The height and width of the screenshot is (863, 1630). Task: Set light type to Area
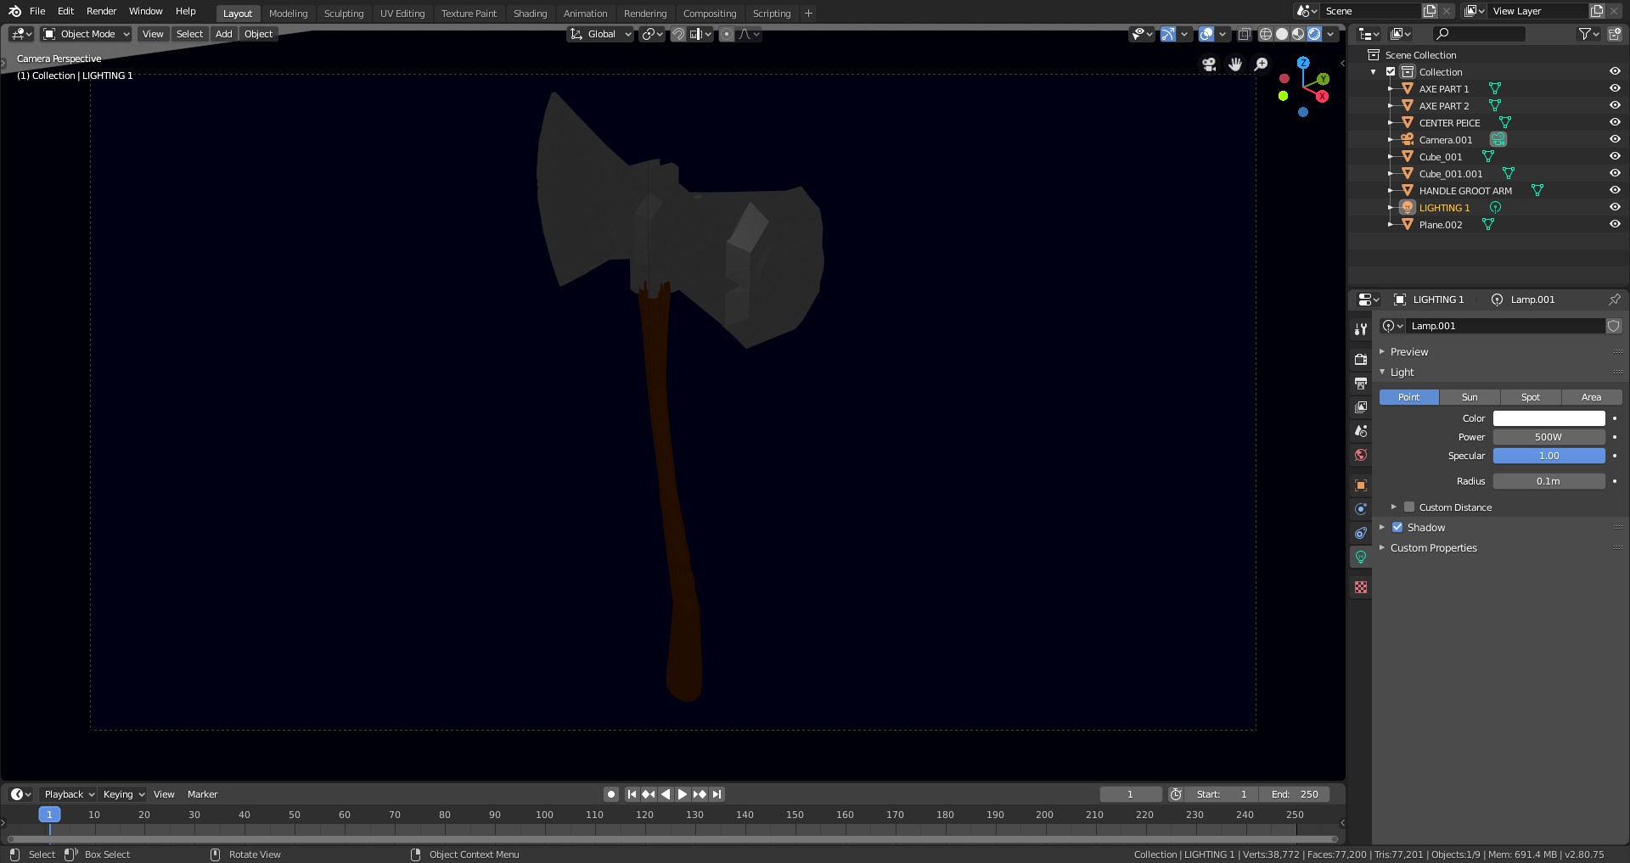point(1592,397)
